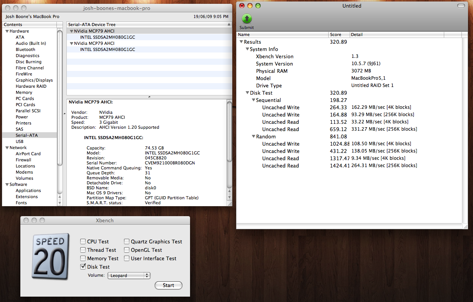Select Locations under Network
Screen dimensions: 473x302
point(25,166)
